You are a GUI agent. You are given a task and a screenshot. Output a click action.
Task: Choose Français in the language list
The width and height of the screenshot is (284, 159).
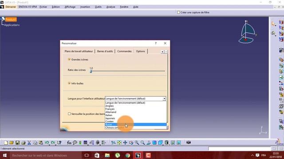pyautogui.click(x=135, y=109)
